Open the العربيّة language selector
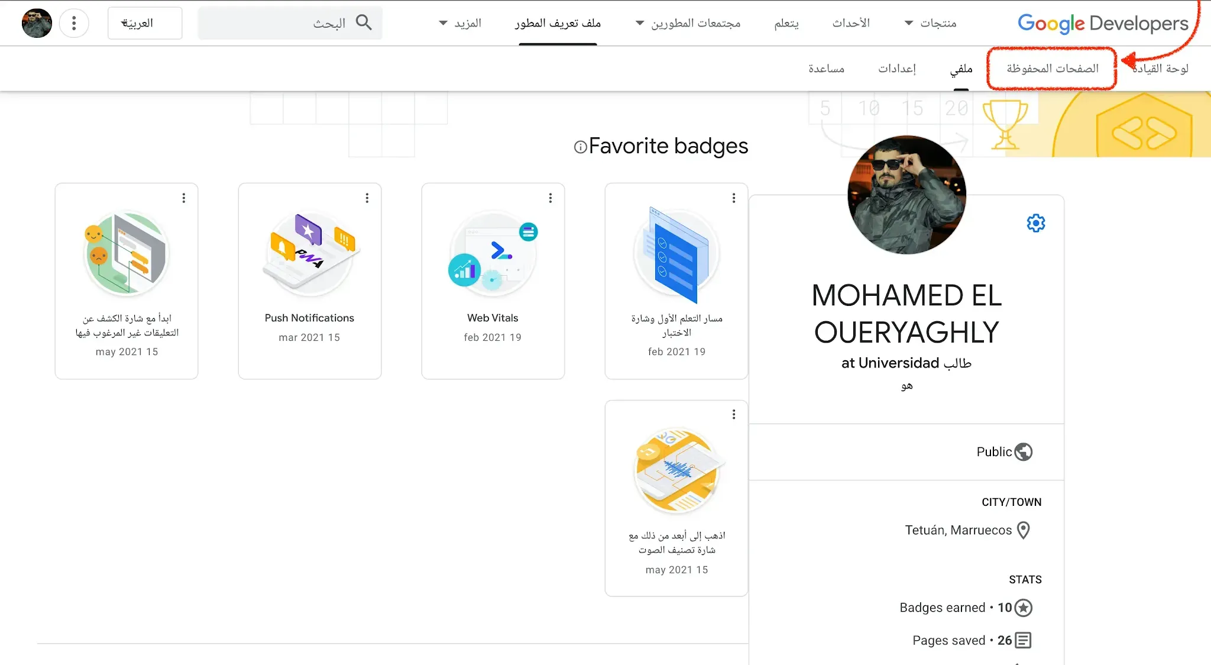The height and width of the screenshot is (665, 1211). click(145, 23)
